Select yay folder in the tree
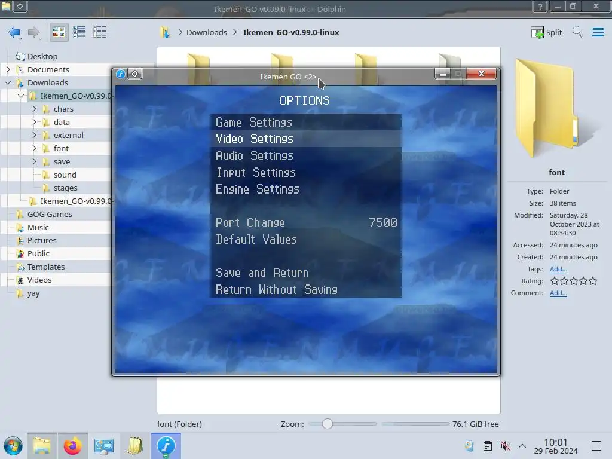 point(33,293)
